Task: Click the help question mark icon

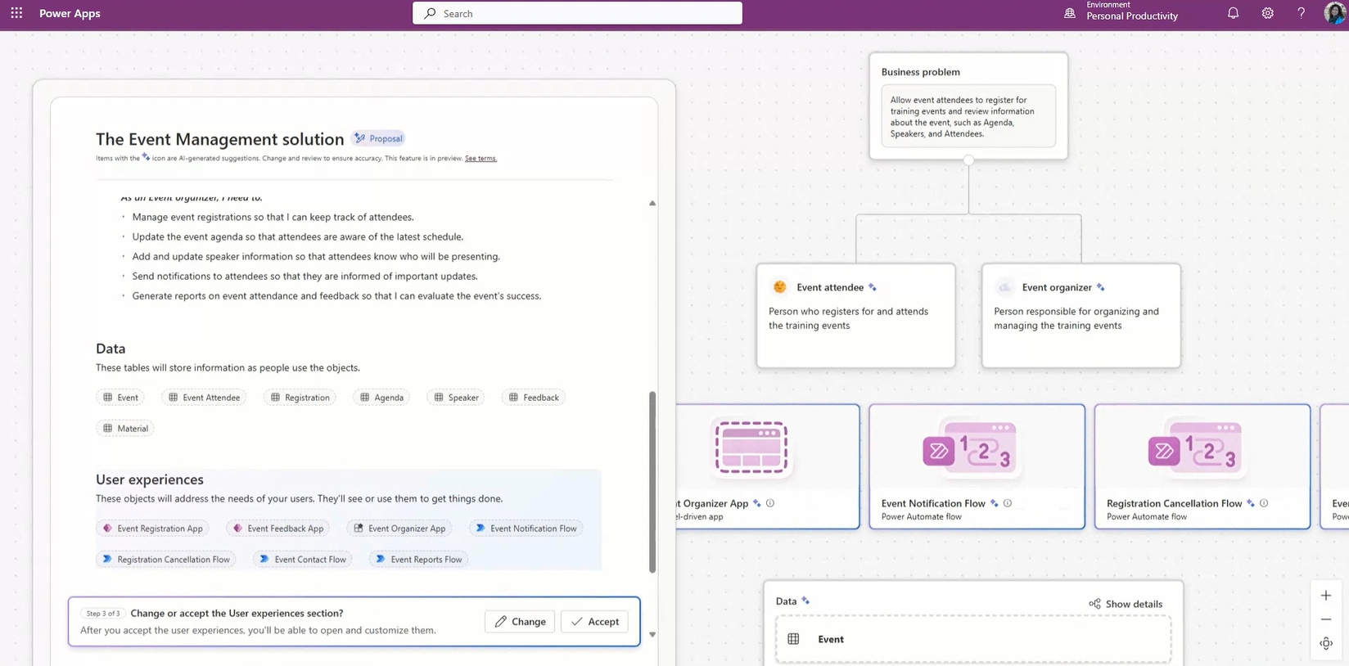Action: (x=1301, y=13)
